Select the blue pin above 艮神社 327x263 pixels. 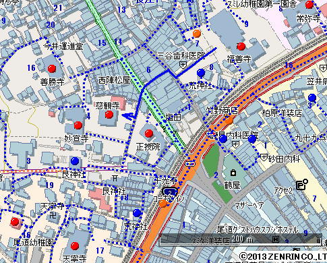[75, 160]
